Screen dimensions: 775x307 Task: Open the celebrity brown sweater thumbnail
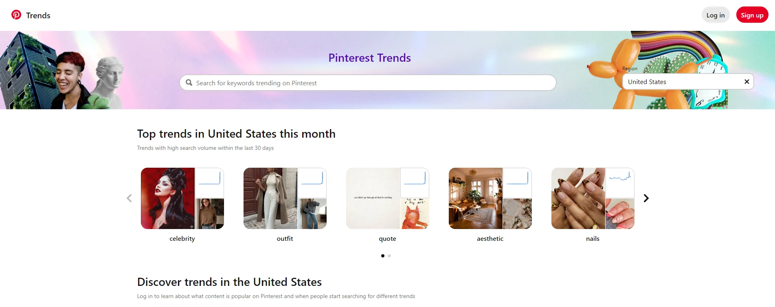[210, 214]
